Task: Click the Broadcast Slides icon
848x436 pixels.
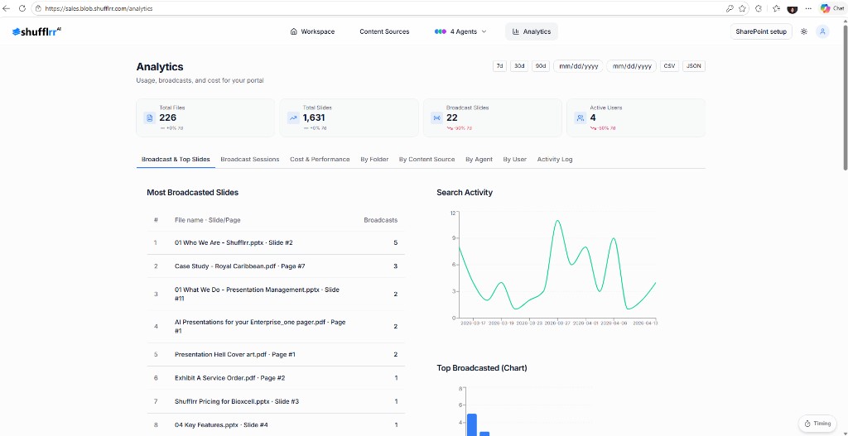Action: [x=437, y=117]
